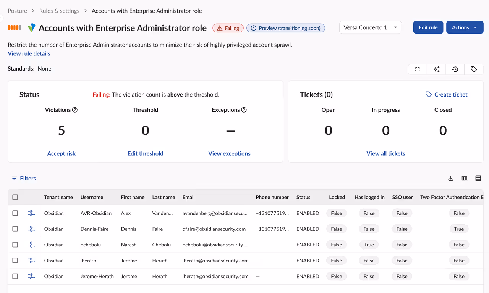Image resolution: width=489 pixels, height=293 pixels.
Task: Download table data icon
Action: (451, 179)
